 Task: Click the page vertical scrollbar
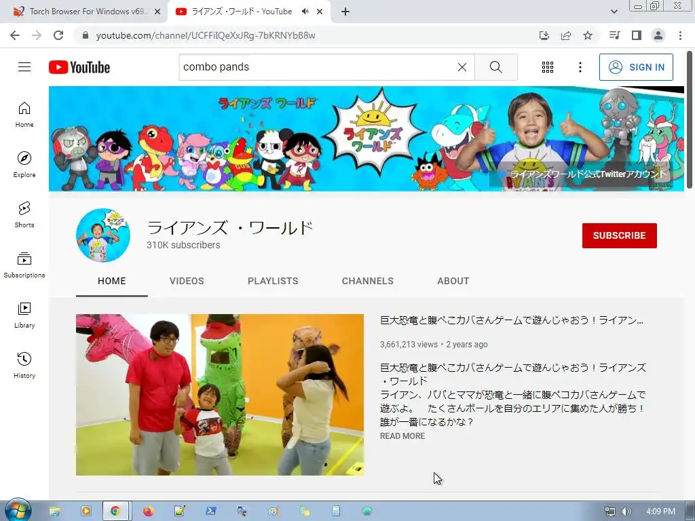coord(690,119)
